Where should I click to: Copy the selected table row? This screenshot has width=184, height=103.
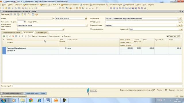tap(7, 36)
